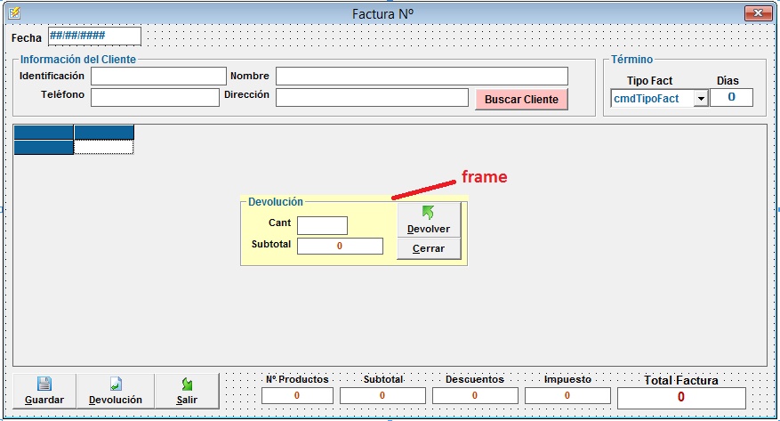Click the Subtotal field in Devolución frame

pos(340,246)
